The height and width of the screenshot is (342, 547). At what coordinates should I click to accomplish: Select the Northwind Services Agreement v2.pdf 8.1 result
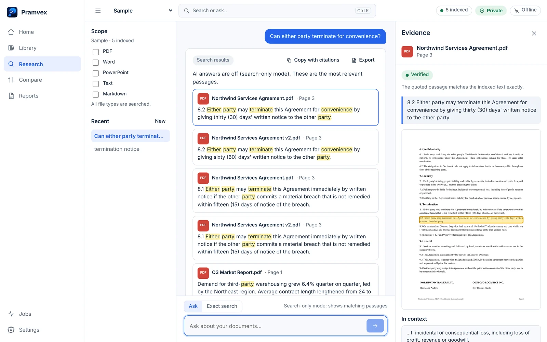click(285, 238)
